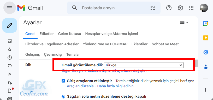Click the search magnifier icon

(74, 8)
